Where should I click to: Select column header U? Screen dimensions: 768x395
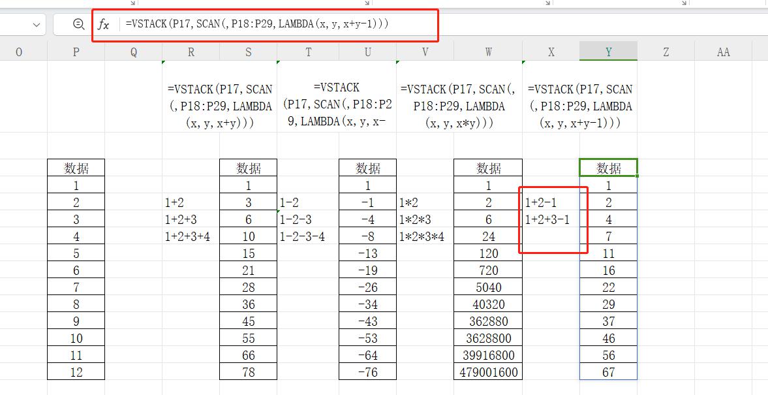[368, 52]
